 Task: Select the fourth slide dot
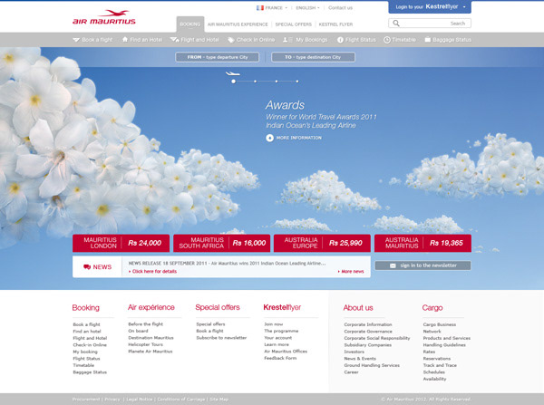[297, 82]
